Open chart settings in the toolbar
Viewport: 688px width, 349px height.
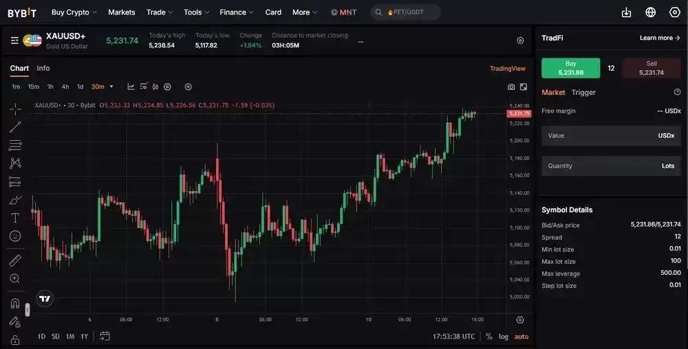click(x=167, y=87)
